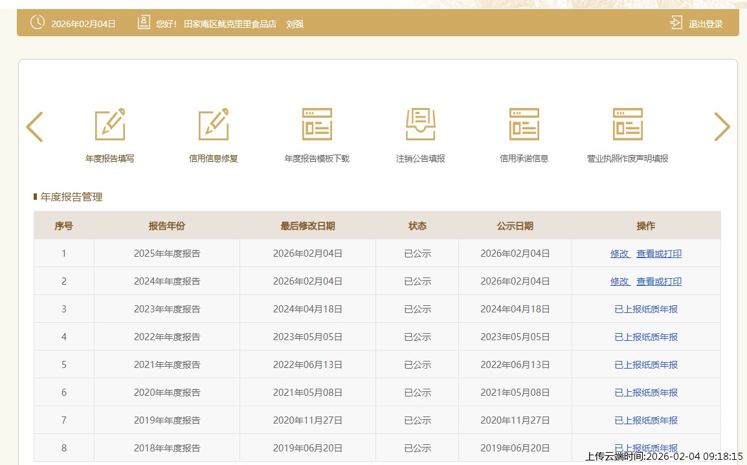Screen dimensions: 747x465
Task: Click the 年度报告填写 text label
Action: [109, 158]
